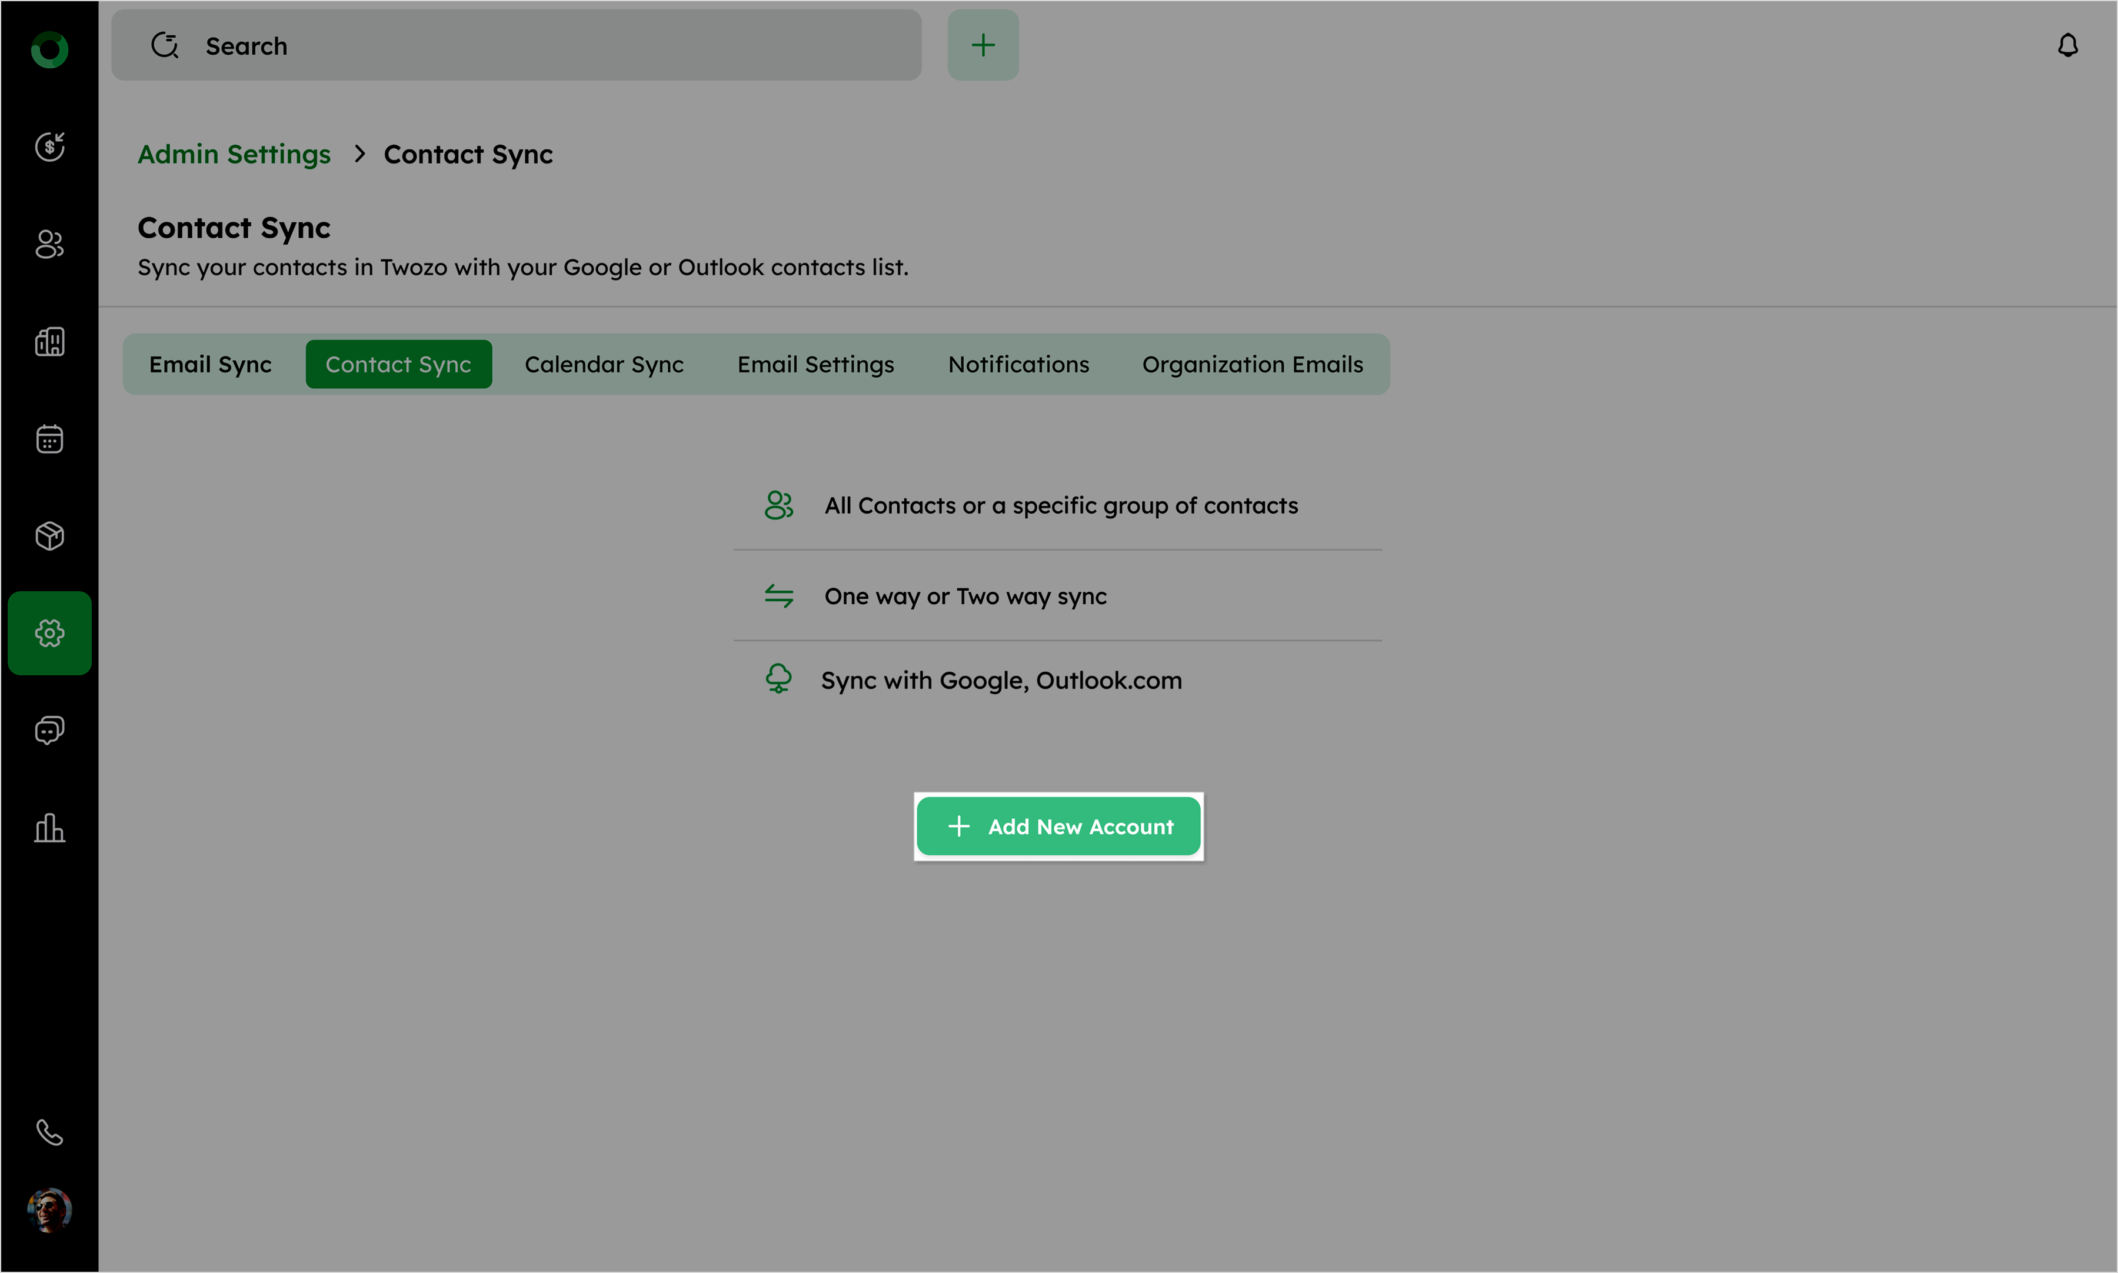Click the Add New Account button
This screenshot has width=2118, height=1273.
point(1058,826)
